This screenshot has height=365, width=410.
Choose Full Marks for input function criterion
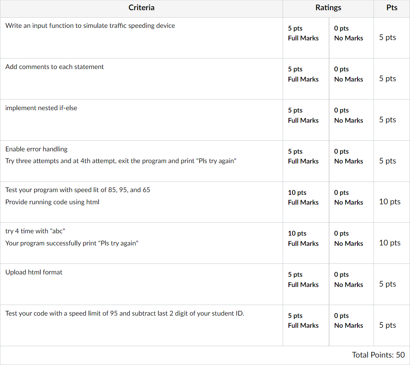point(306,38)
